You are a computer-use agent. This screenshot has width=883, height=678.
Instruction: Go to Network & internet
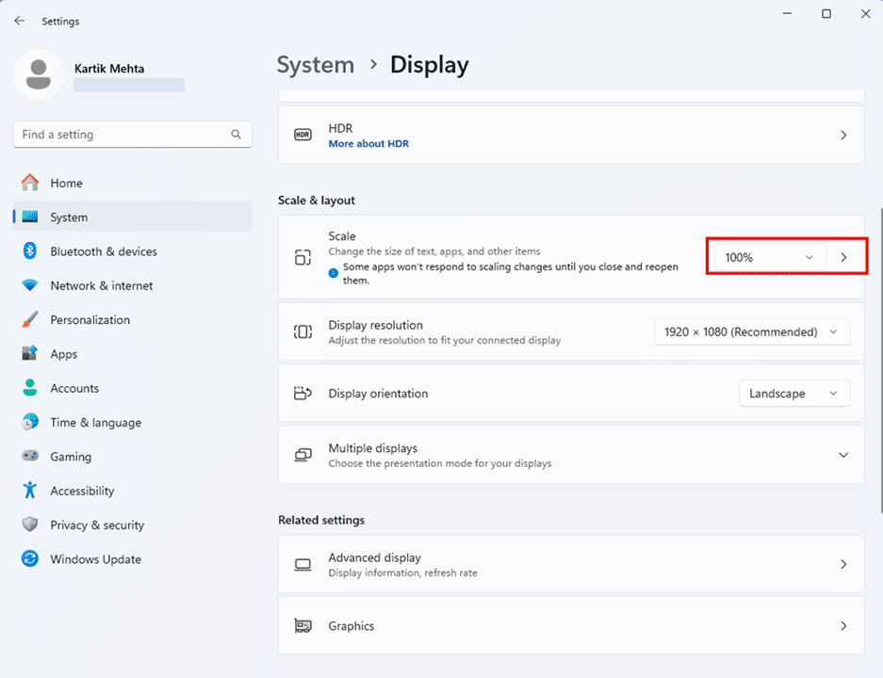[x=132, y=285]
